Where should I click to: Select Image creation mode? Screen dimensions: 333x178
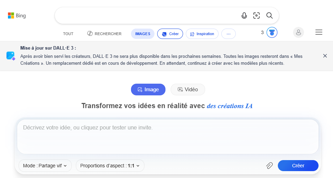pos(148,90)
